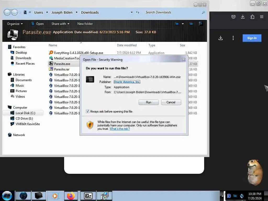Click Sign in in the browser window
The width and height of the screenshot is (268, 201).
pyautogui.click(x=252, y=38)
